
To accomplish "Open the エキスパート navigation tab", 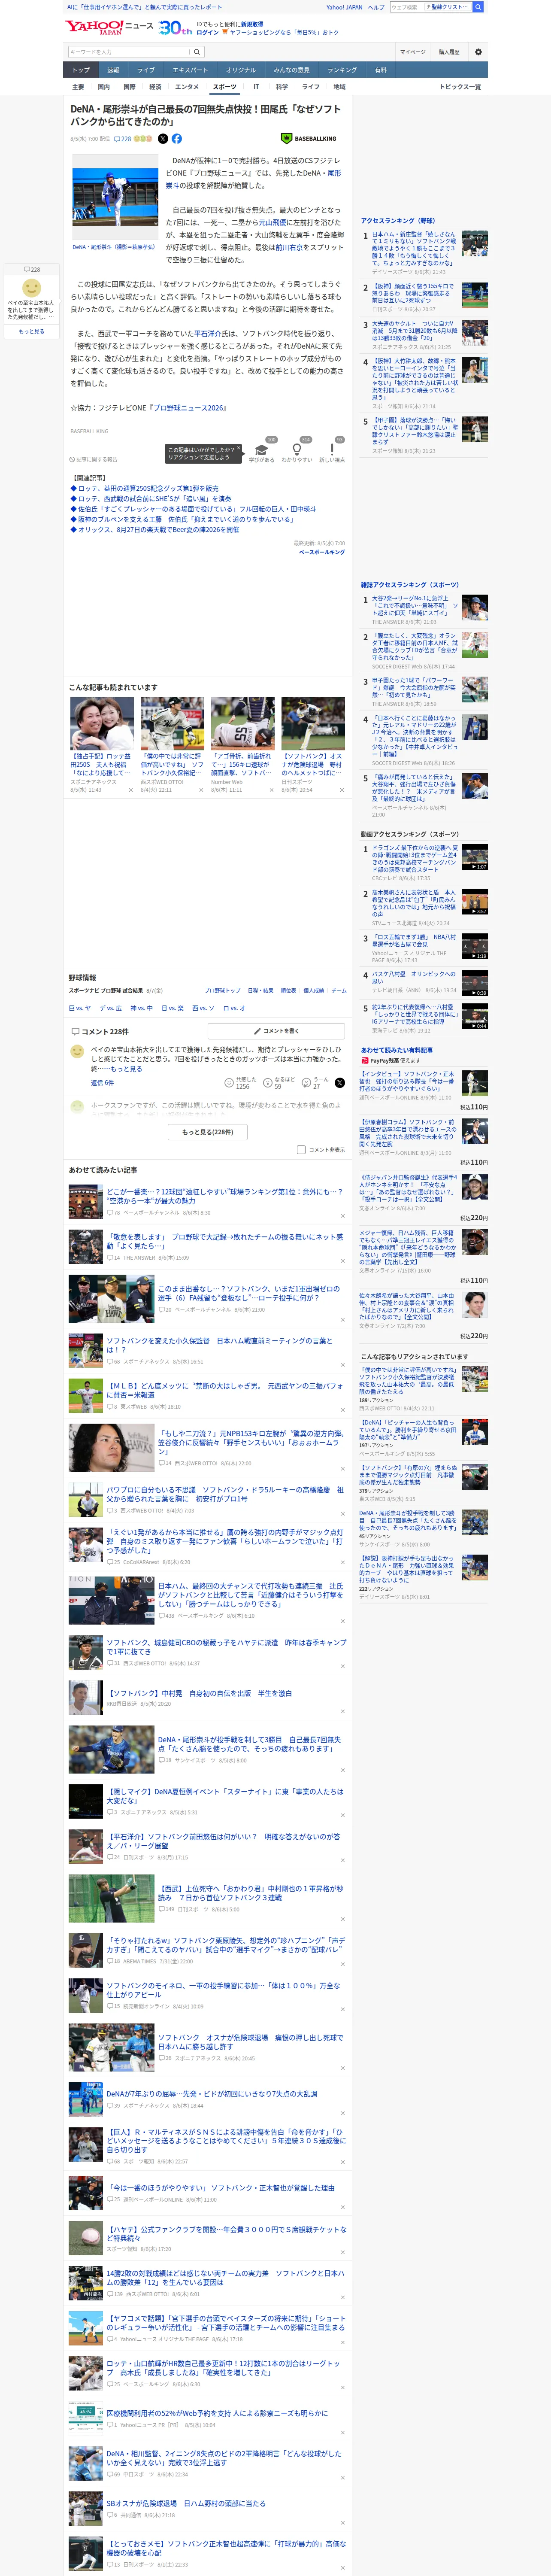I will [x=190, y=70].
